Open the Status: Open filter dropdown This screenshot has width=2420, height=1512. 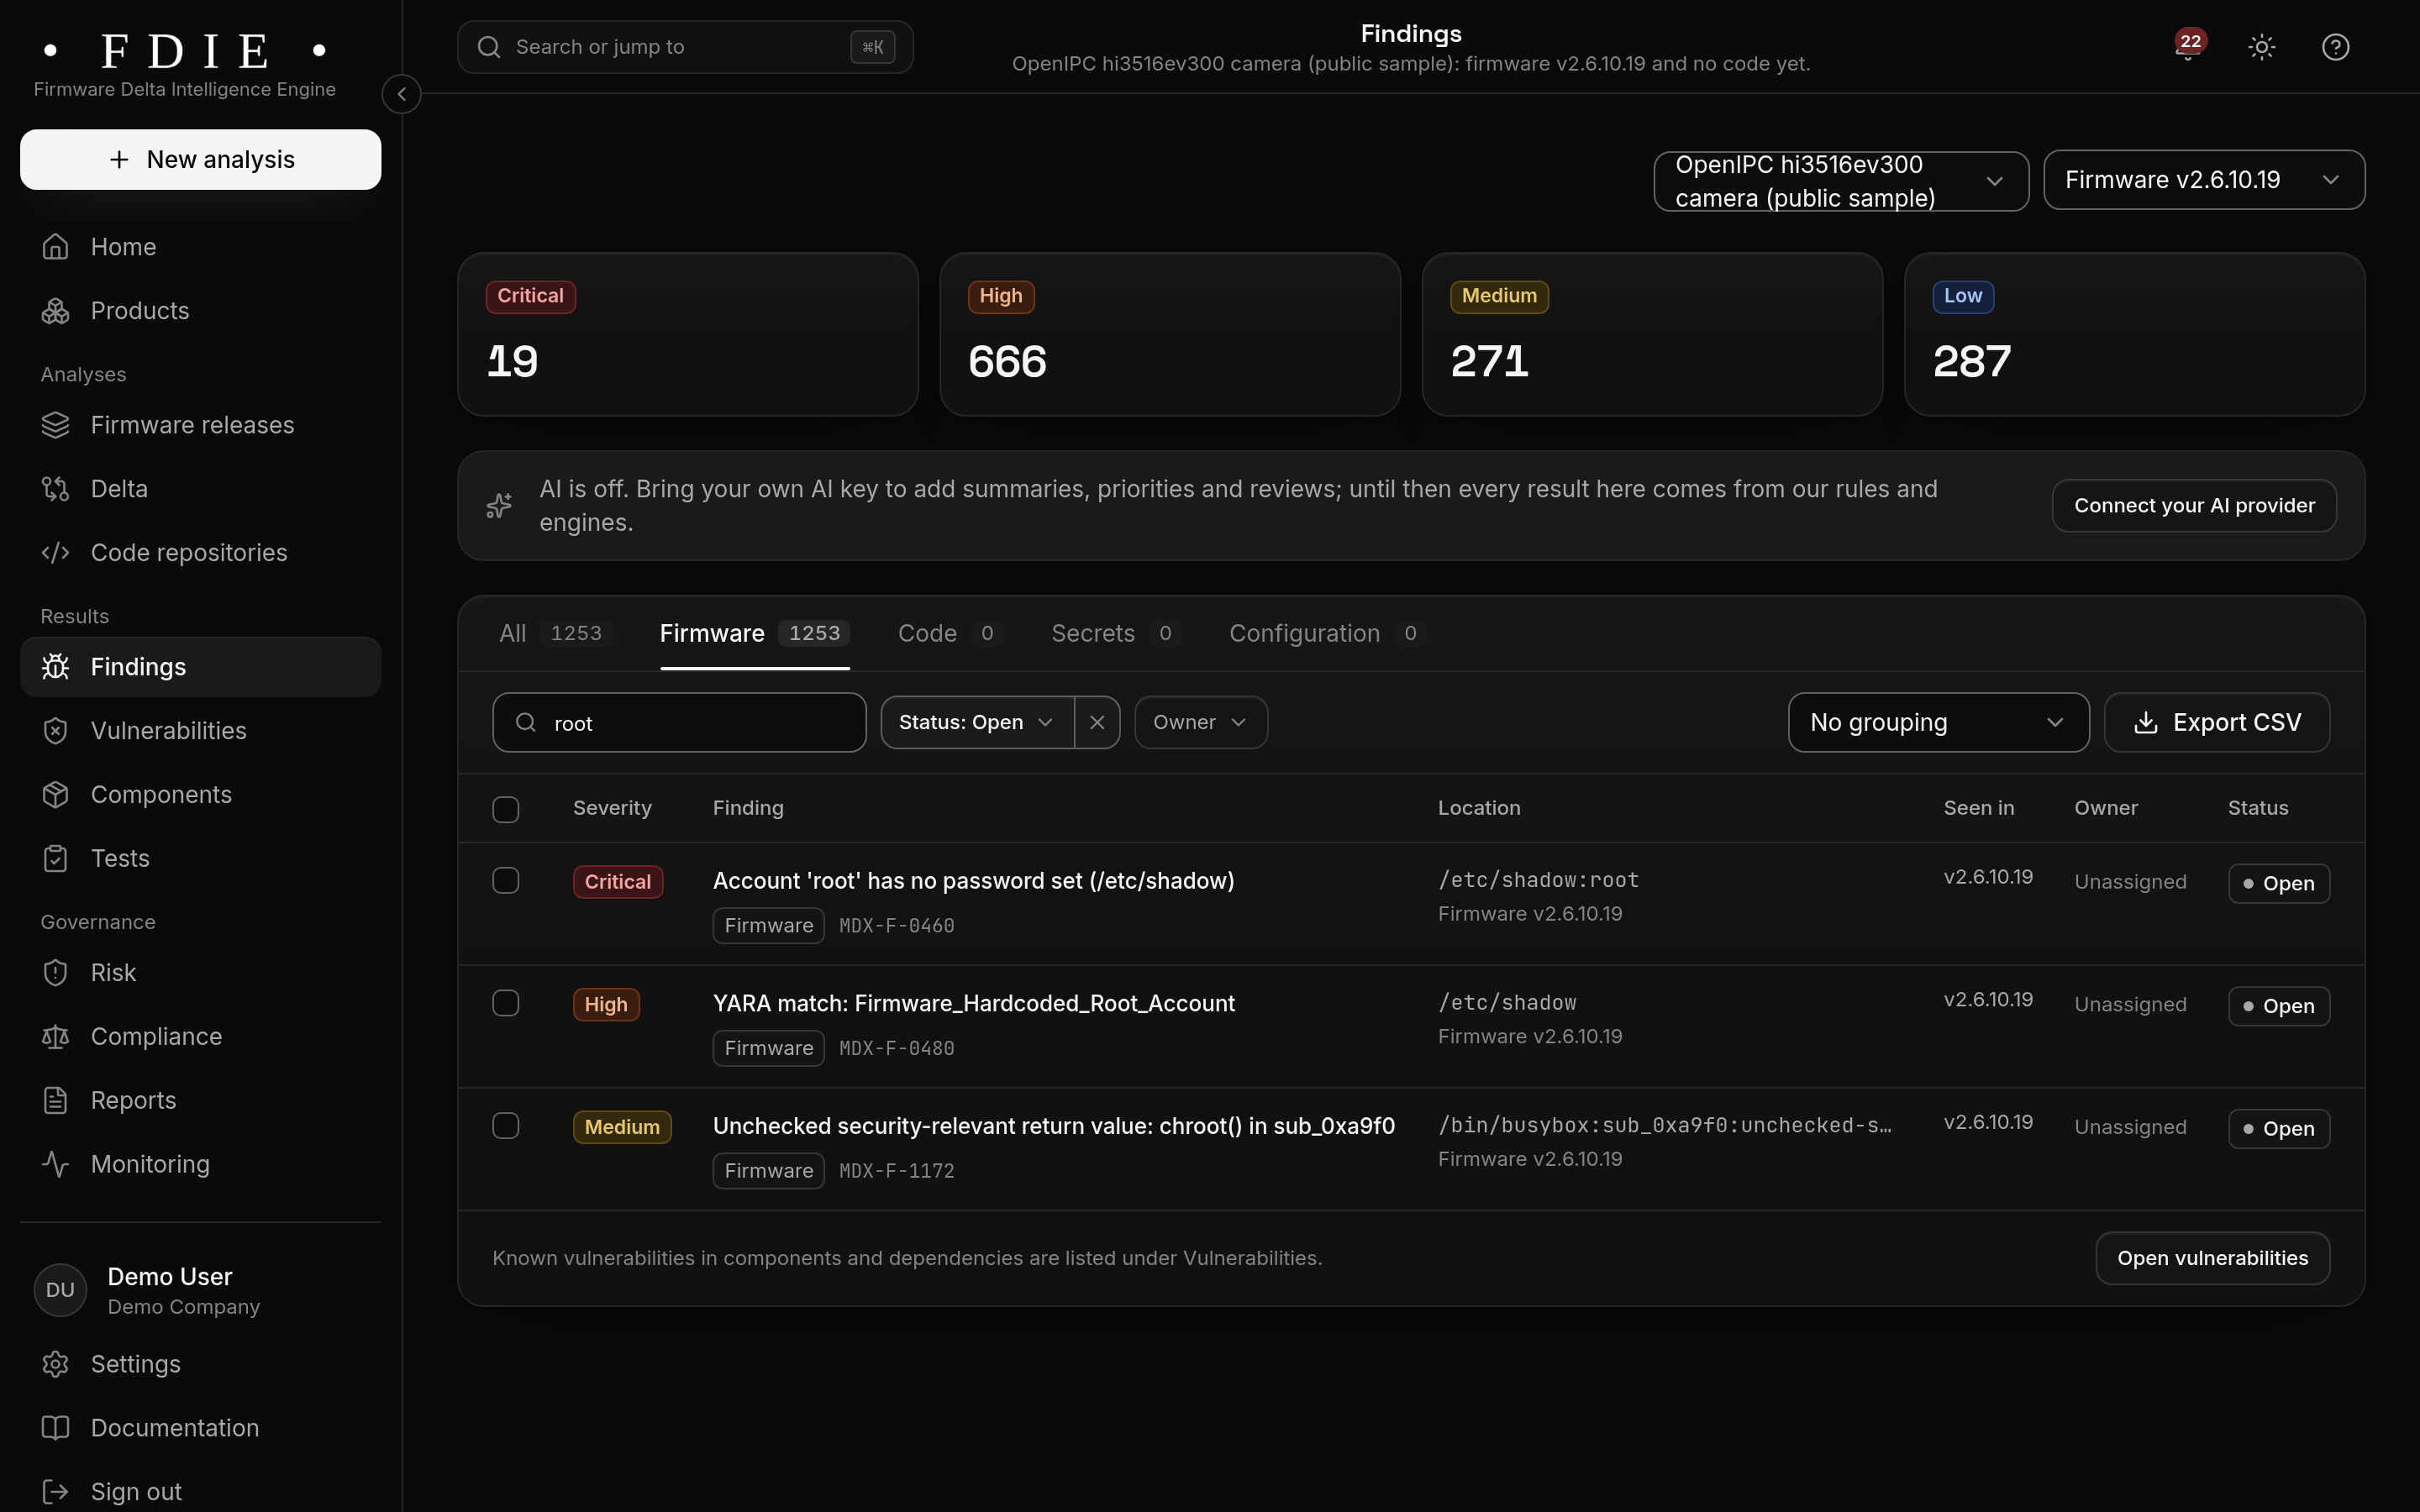click(977, 722)
